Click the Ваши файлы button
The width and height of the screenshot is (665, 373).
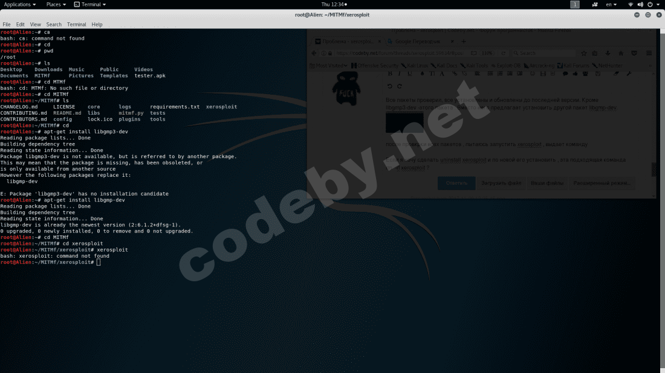547,183
